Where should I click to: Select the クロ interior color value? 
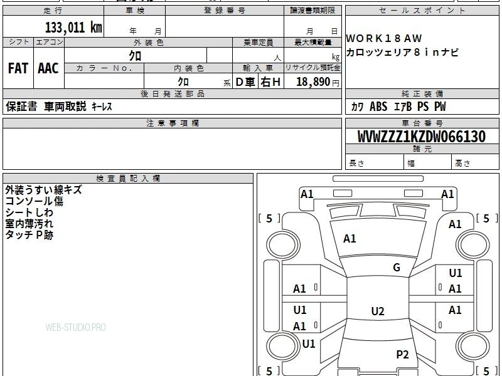coord(183,81)
